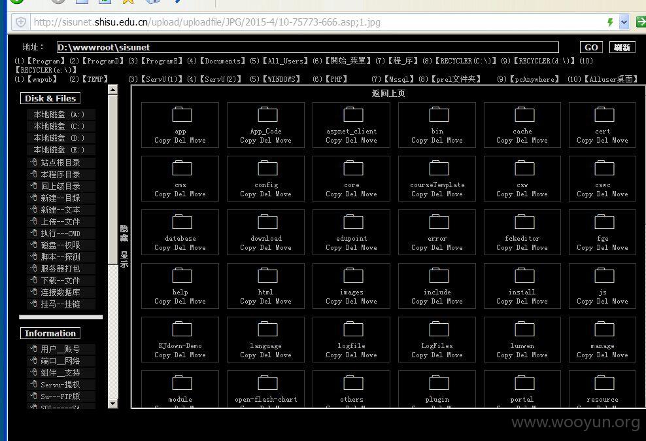Open the fckeditor folder icon

coord(525,221)
